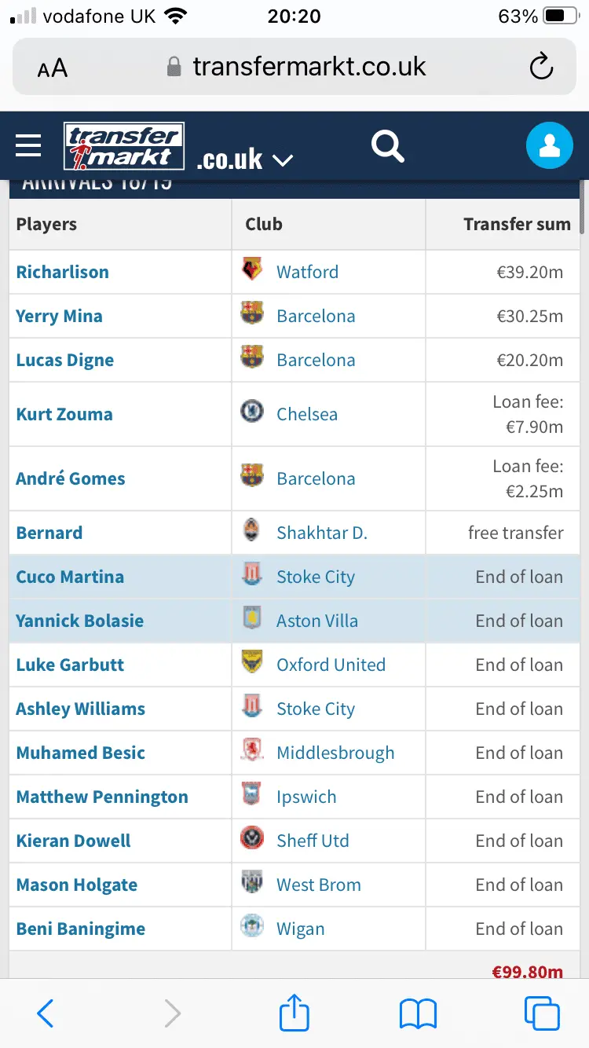
Task: Tap the Watford club crest
Action: point(252,269)
